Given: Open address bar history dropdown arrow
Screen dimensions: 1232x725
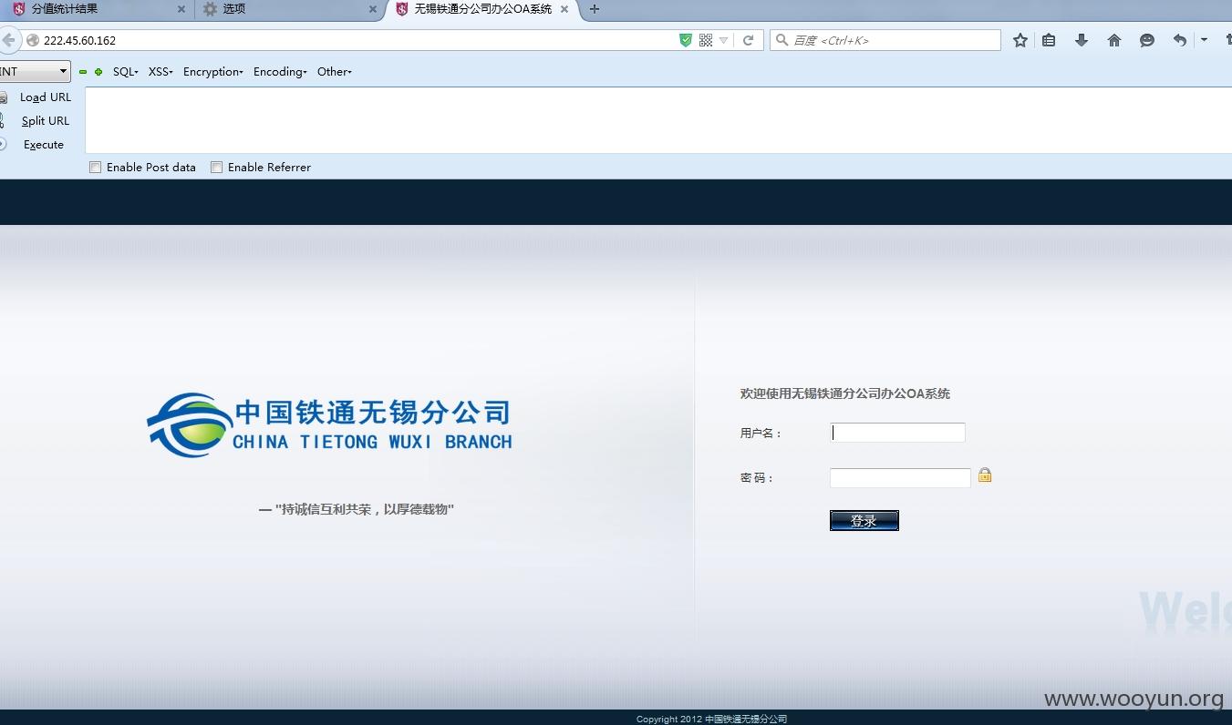Looking at the screenshot, I should 724,40.
